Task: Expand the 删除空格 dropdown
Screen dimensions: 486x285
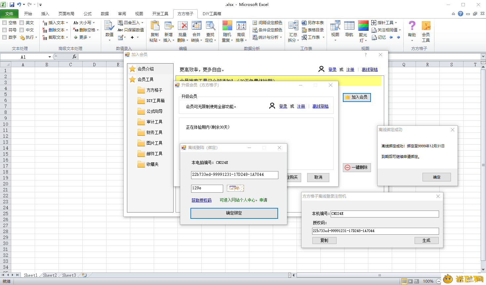Action: (x=98, y=30)
